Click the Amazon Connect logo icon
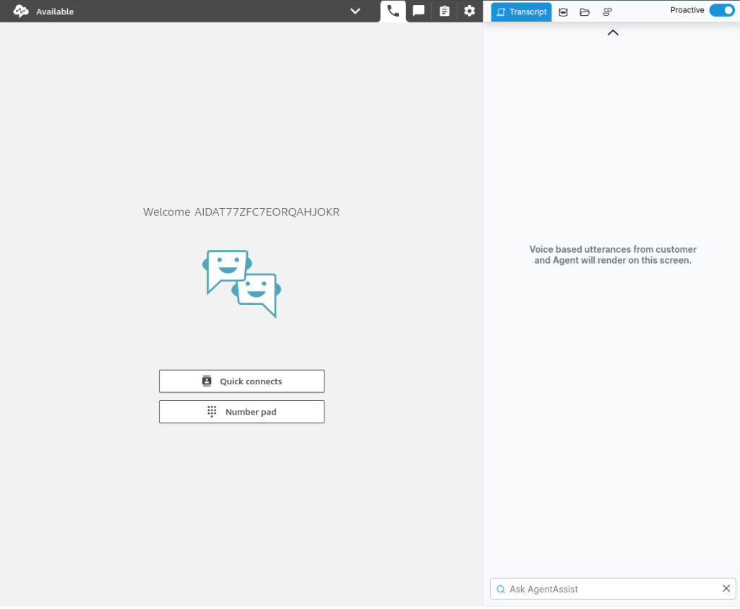Viewport: 740px width, 609px height. (x=20, y=11)
